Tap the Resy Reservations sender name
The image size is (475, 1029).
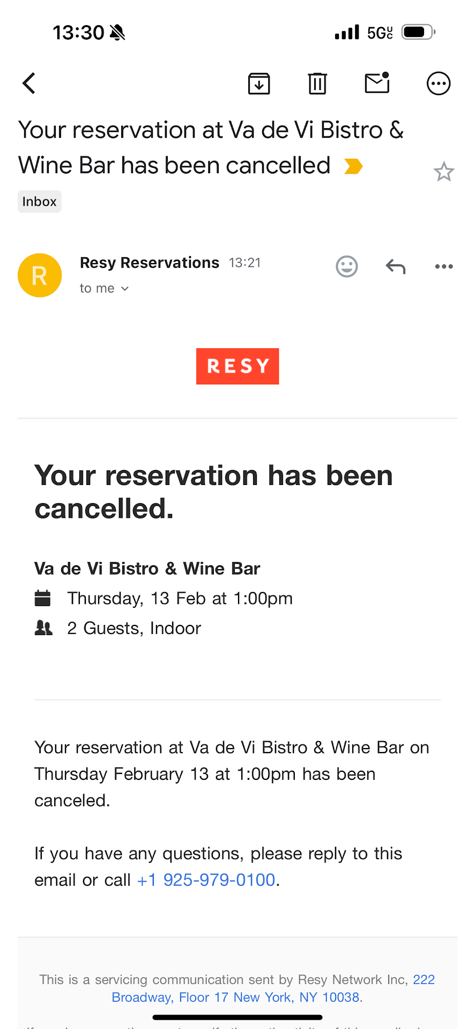point(150,263)
